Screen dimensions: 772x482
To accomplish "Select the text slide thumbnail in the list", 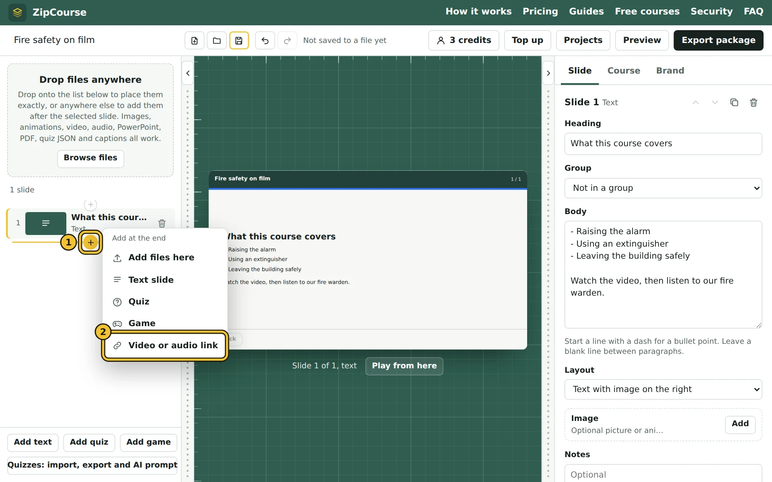I will 46,223.
